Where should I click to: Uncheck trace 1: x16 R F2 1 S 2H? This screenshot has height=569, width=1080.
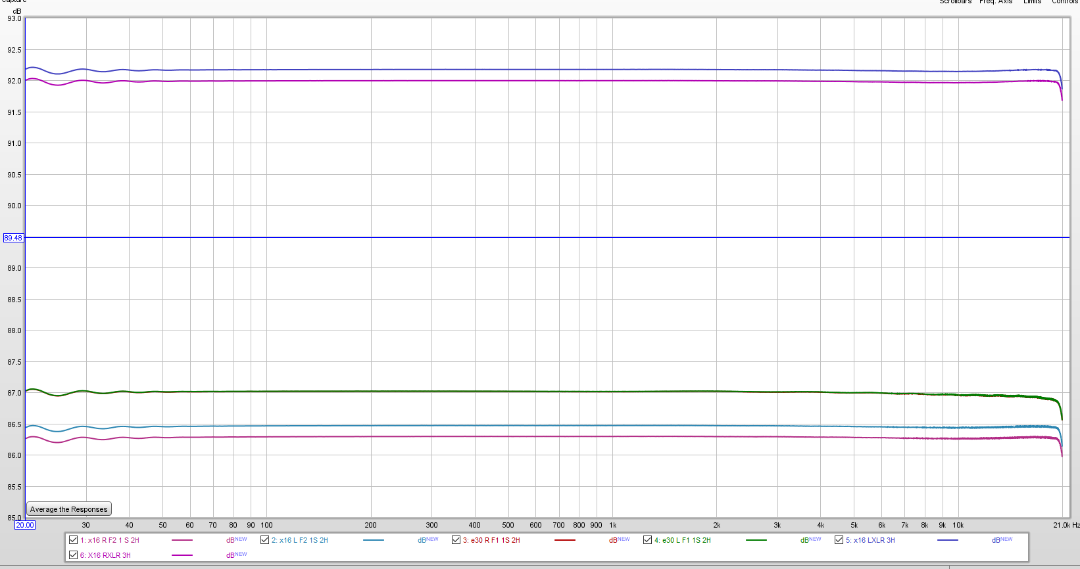(74, 540)
